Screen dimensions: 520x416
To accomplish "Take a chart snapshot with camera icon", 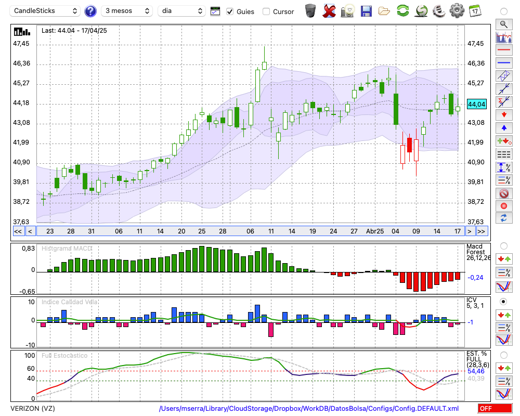I will (347, 11).
